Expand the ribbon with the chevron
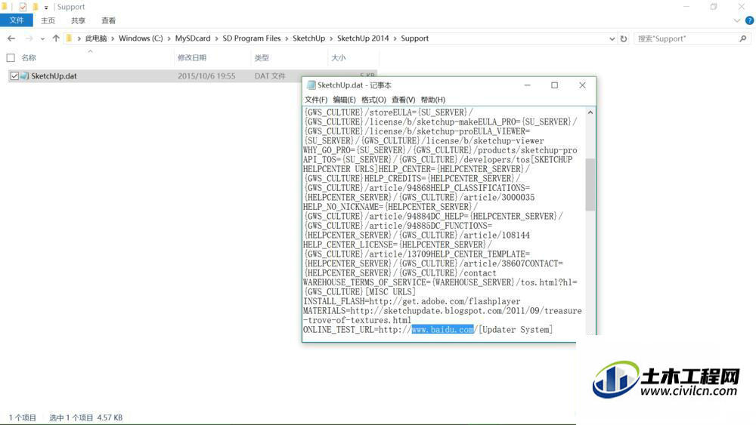Screen dimensions: 756x425 (x=736, y=20)
